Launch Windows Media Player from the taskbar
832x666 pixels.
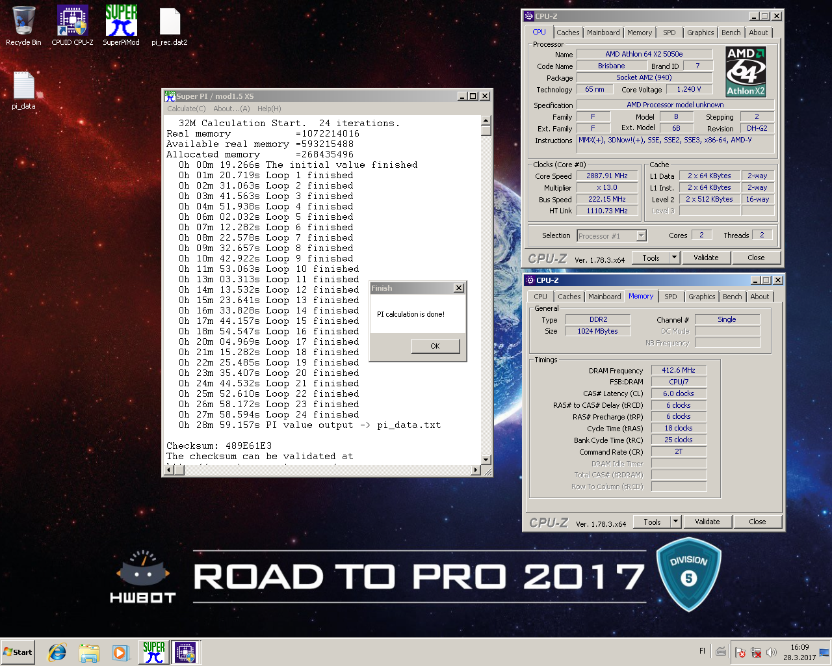click(x=120, y=652)
